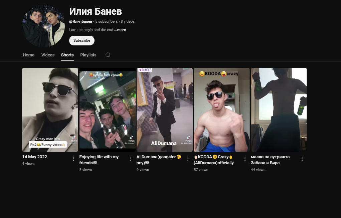The image size is (341, 218).
Task: Subscribe to Илия Банев channel
Action: [82, 40]
